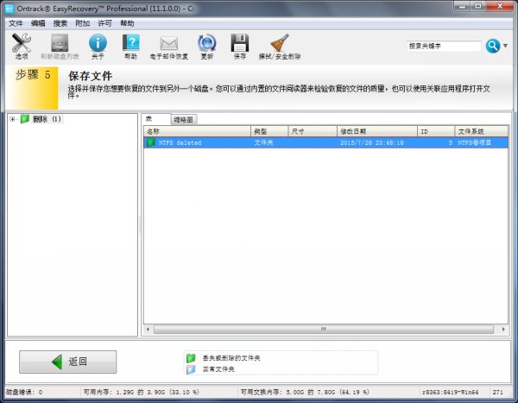Sort by the 文件系统 column header
This screenshot has width=518, height=403.
pos(482,131)
